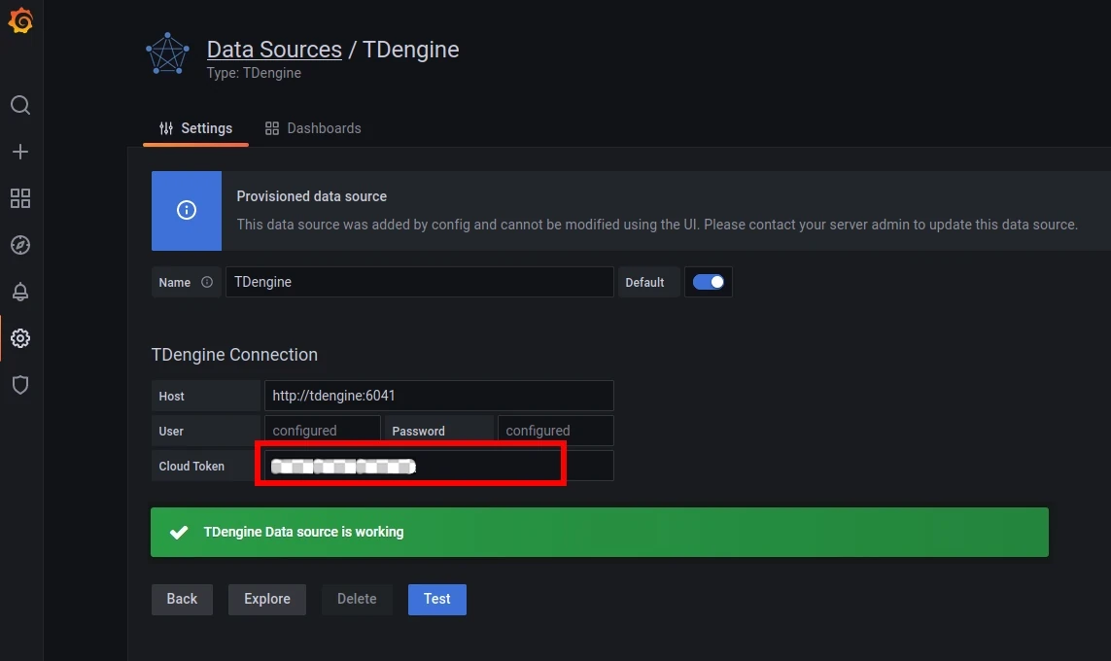Open the Server Admin shield icon
The width and height of the screenshot is (1111, 661).
pos(20,385)
